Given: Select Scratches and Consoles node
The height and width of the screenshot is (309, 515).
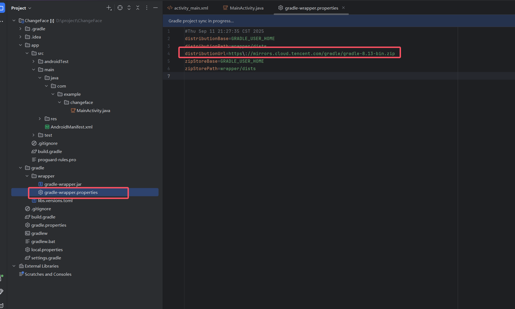Looking at the screenshot, I should click(48, 274).
